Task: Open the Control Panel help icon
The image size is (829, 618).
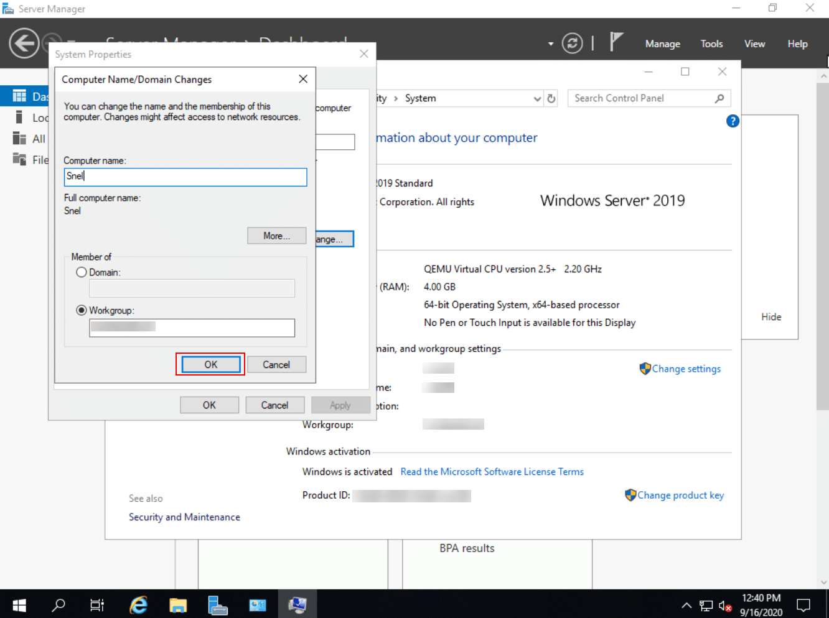Action: (733, 121)
